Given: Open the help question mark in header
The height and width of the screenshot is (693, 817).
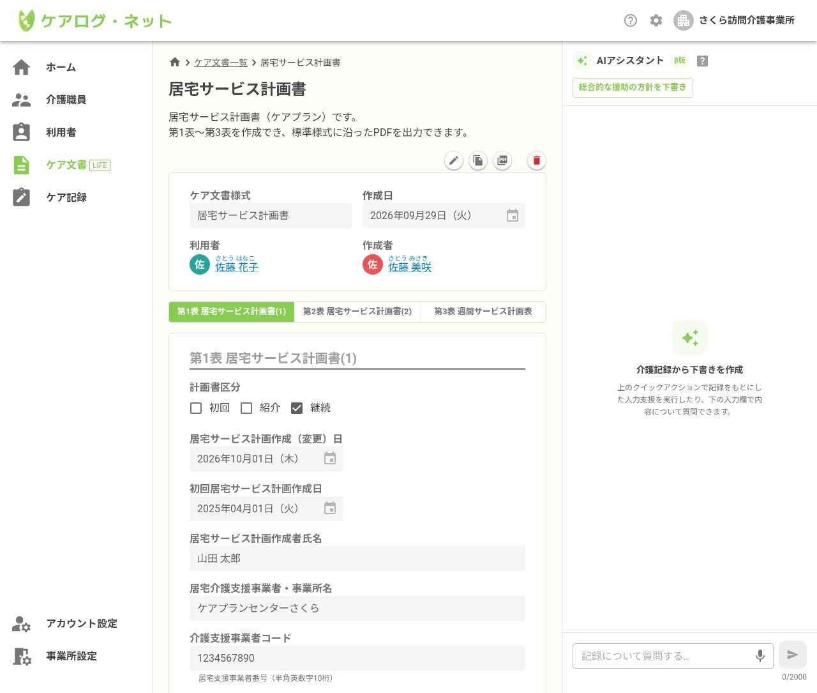Looking at the screenshot, I should pyautogui.click(x=631, y=20).
